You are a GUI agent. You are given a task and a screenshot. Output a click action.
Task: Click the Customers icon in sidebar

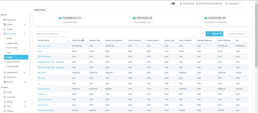[x=5, y=77]
